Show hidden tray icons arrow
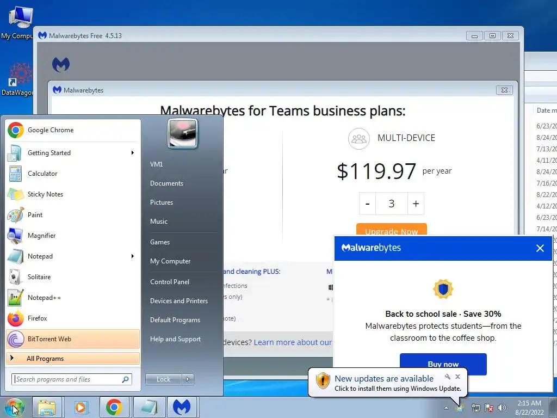 [446, 408]
